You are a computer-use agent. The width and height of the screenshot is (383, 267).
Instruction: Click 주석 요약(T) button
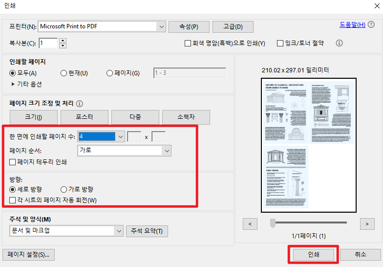(147, 231)
